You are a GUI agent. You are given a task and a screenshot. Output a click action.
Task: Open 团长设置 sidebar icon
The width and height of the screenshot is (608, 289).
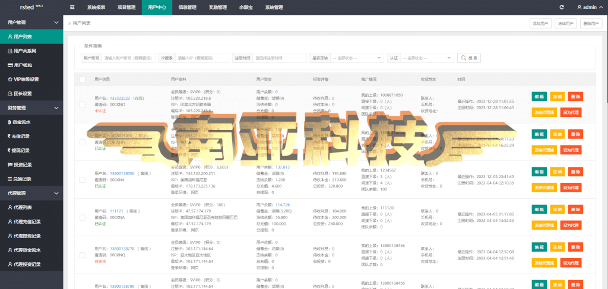10,93
